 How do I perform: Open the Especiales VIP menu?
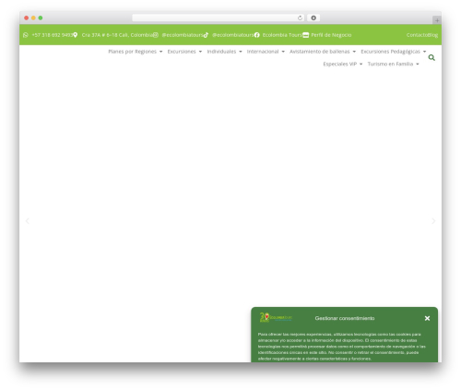pos(340,64)
